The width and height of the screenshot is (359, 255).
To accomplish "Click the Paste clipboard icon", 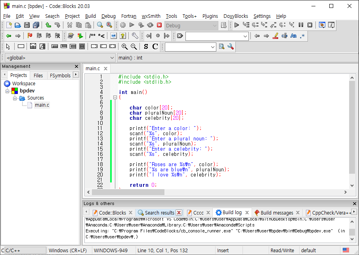I will (x=88, y=25).
